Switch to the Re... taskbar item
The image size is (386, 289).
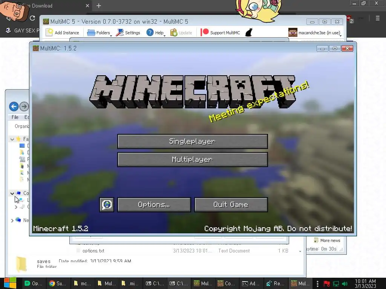[x=275, y=283]
